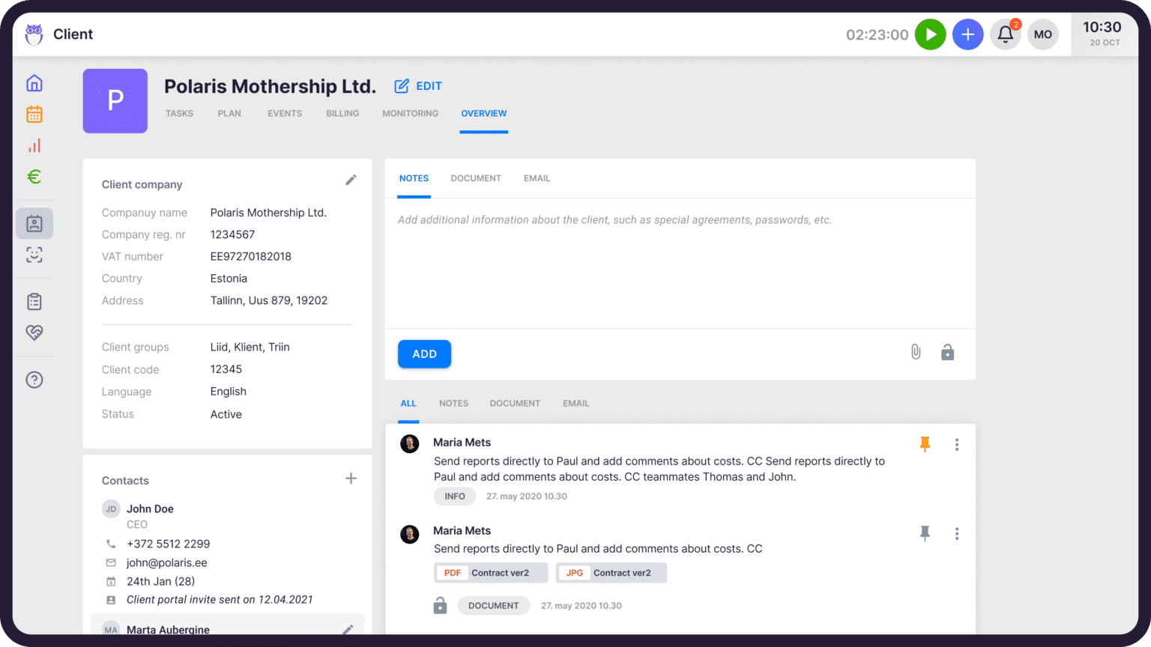The width and height of the screenshot is (1151, 647).
Task: Click the INFO tag on first note
Action: click(x=455, y=496)
